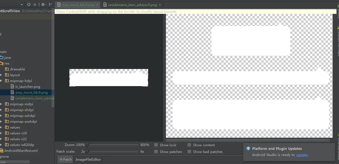Expand the values-w820dp folder arrow
This screenshot has width=339, height=164.
pos(1,145)
